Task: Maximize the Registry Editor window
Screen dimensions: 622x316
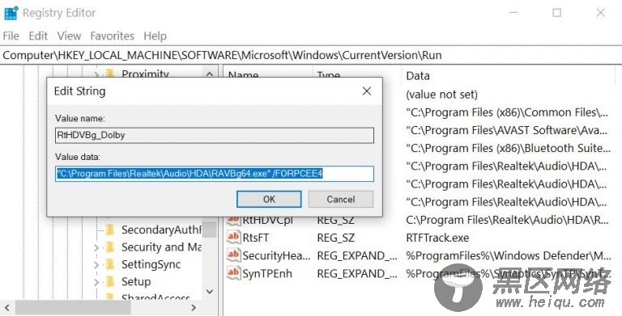Action: [557, 13]
